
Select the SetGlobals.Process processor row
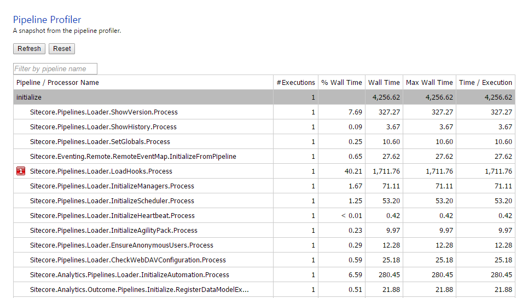pos(264,142)
